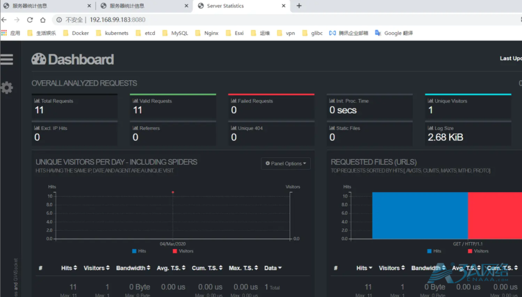Expand the Data column dropdown in visitors table
The height and width of the screenshot is (297, 522).
point(273,268)
